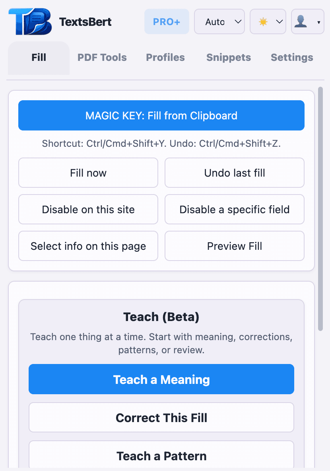Click MAGIC KEY: Fill from Clipboard
The height and width of the screenshot is (471, 330).
pyautogui.click(x=161, y=115)
